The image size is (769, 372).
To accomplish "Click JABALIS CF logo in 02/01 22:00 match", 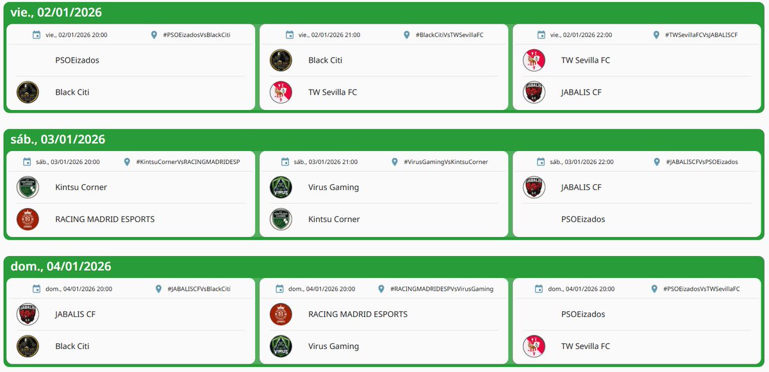I will point(534,92).
